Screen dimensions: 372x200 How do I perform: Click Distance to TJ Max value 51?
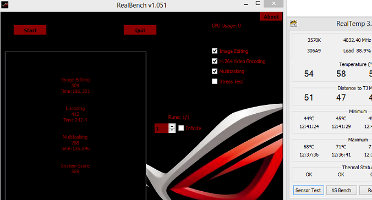tap(309, 98)
